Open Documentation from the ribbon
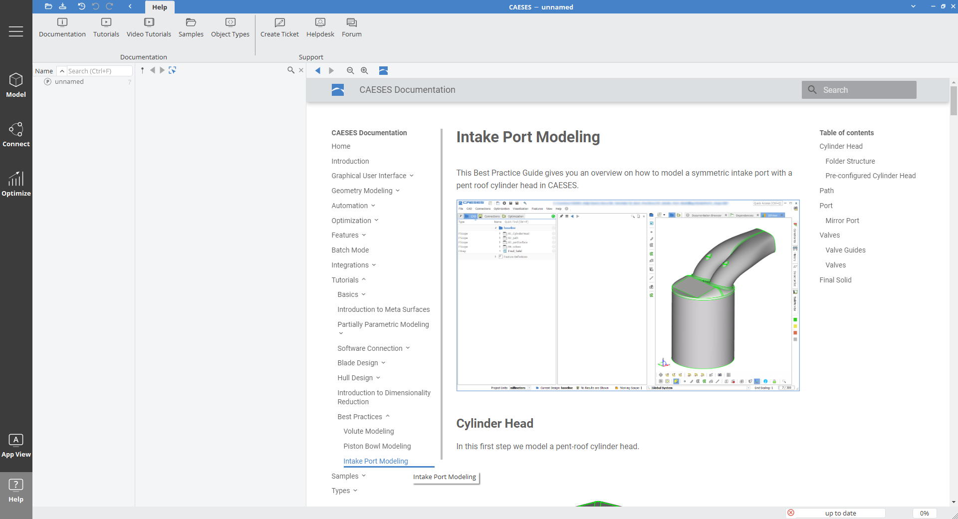This screenshot has height=519, width=958. 62,28
